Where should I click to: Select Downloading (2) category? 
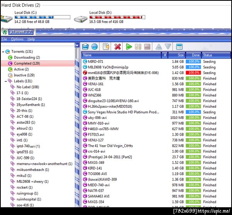pos(27,57)
